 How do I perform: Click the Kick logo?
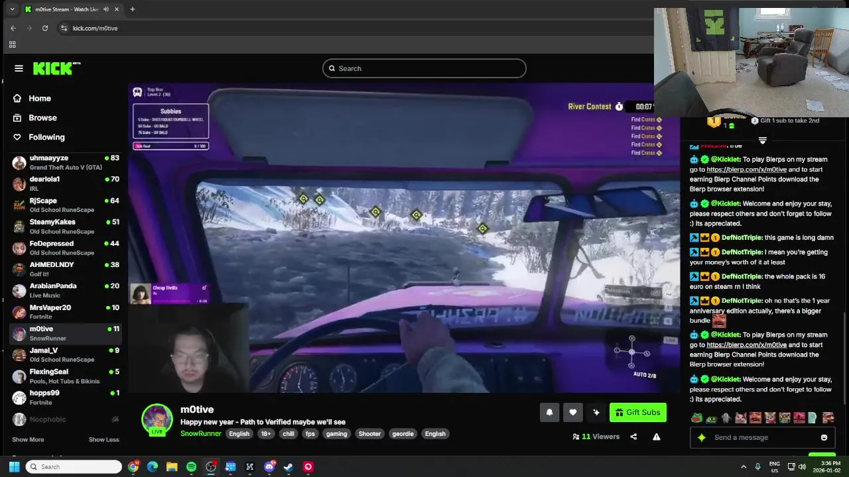56,68
